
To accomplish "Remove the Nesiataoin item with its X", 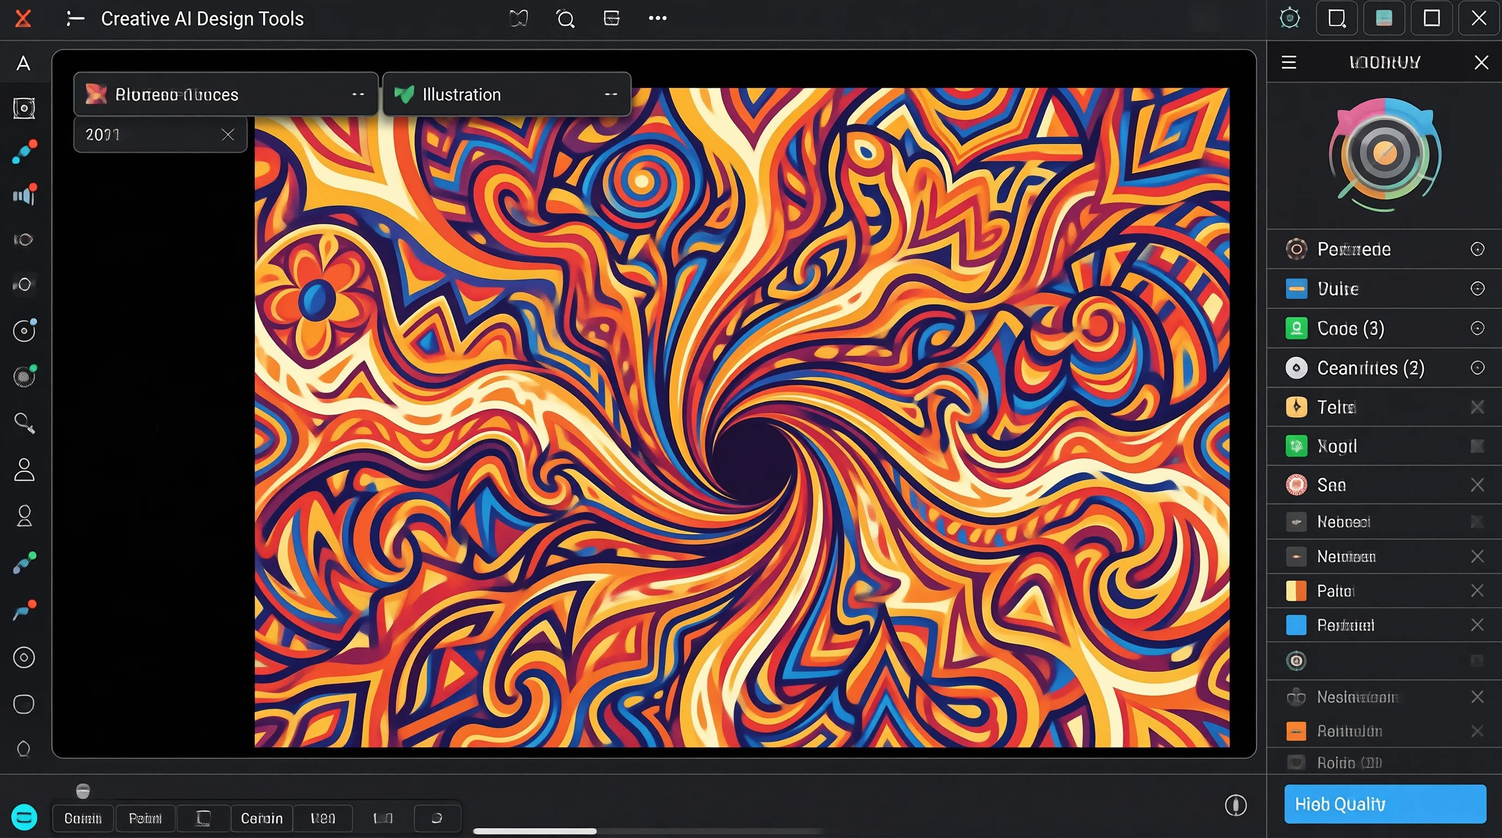I will (x=1477, y=697).
